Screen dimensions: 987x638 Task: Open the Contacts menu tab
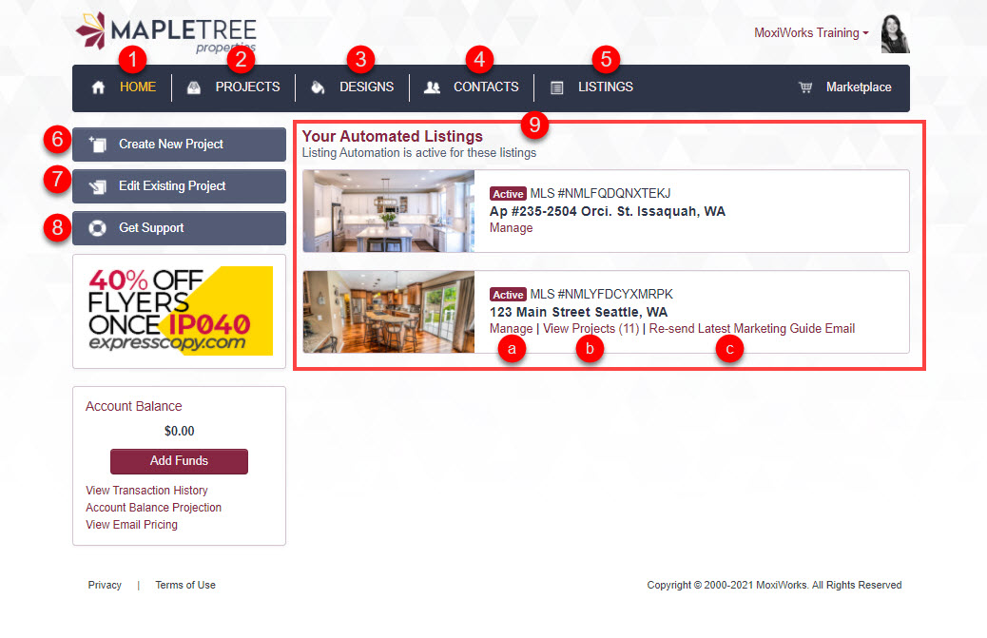pos(486,87)
